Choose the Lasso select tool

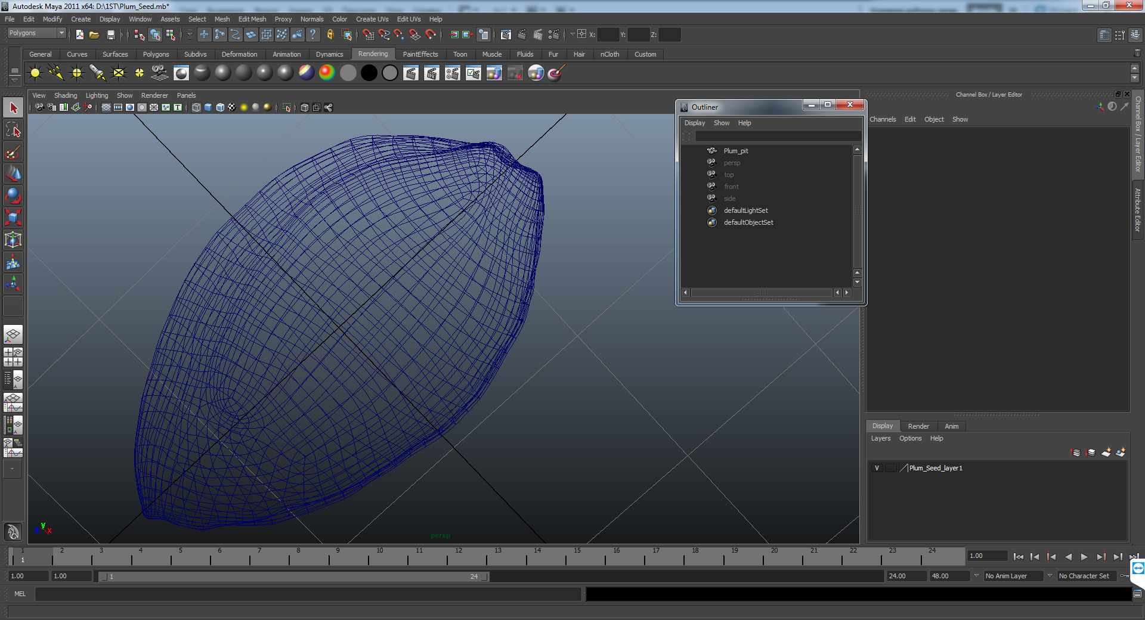[x=13, y=130]
